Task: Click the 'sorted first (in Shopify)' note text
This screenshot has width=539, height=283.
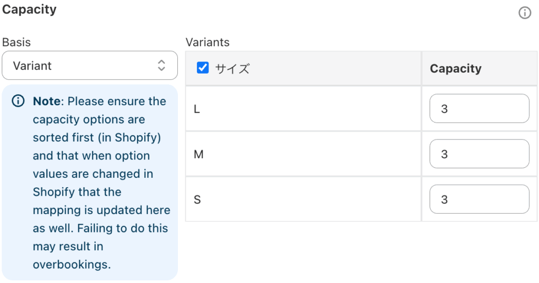Action: click(x=97, y=137)
